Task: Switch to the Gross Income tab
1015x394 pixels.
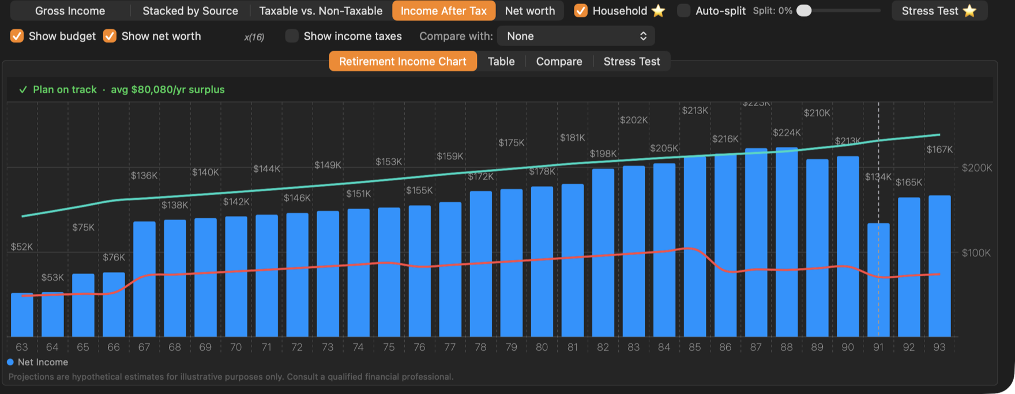Action: click(70, 10)
